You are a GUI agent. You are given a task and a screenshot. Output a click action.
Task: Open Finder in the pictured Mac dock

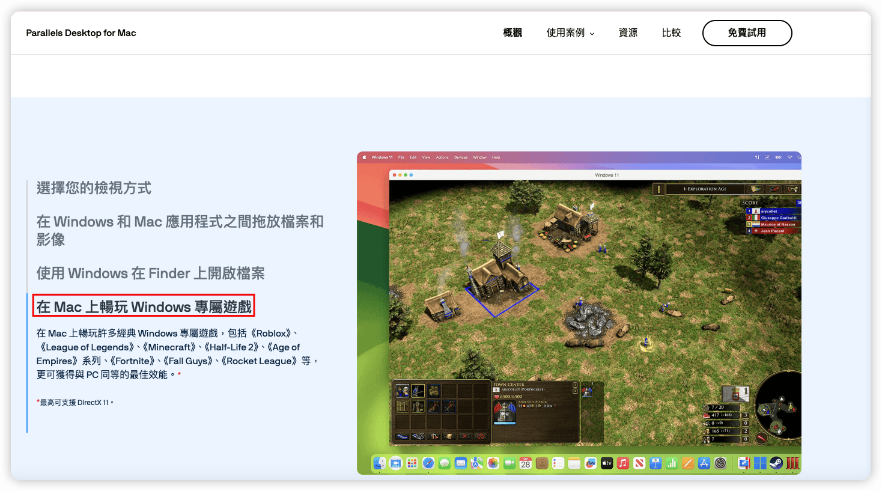(x=380, y=463)
